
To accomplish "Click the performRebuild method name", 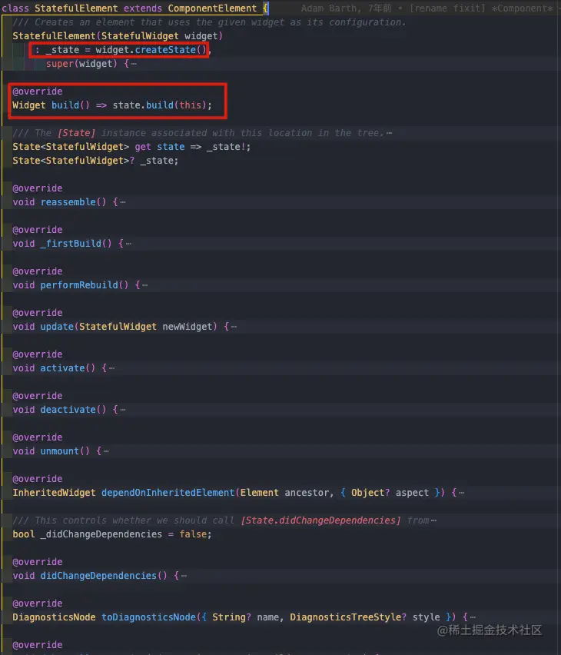I will [79, 285].
